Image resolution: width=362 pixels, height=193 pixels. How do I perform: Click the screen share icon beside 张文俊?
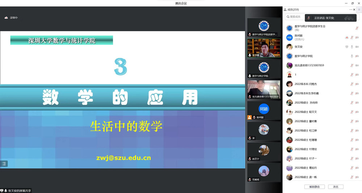pos(347,47)
